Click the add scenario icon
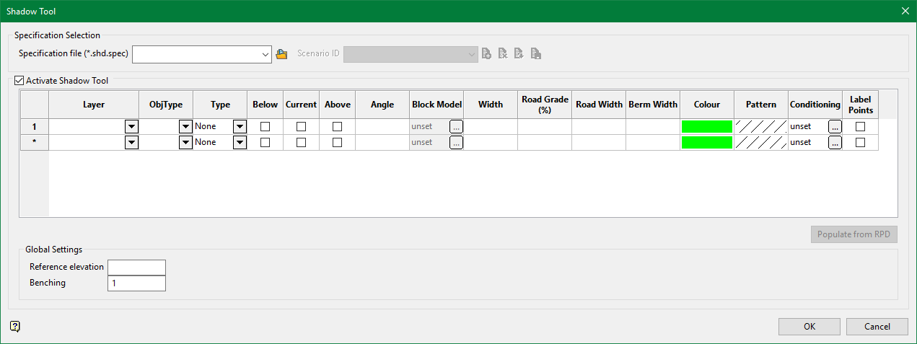 pos(487,54)
